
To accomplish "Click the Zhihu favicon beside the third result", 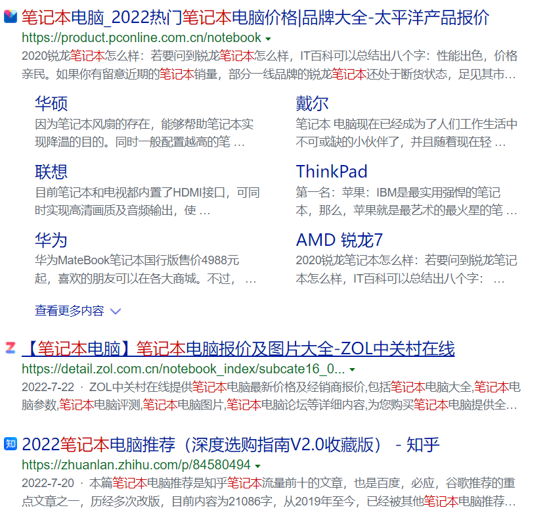I will (x=11, y=444).
